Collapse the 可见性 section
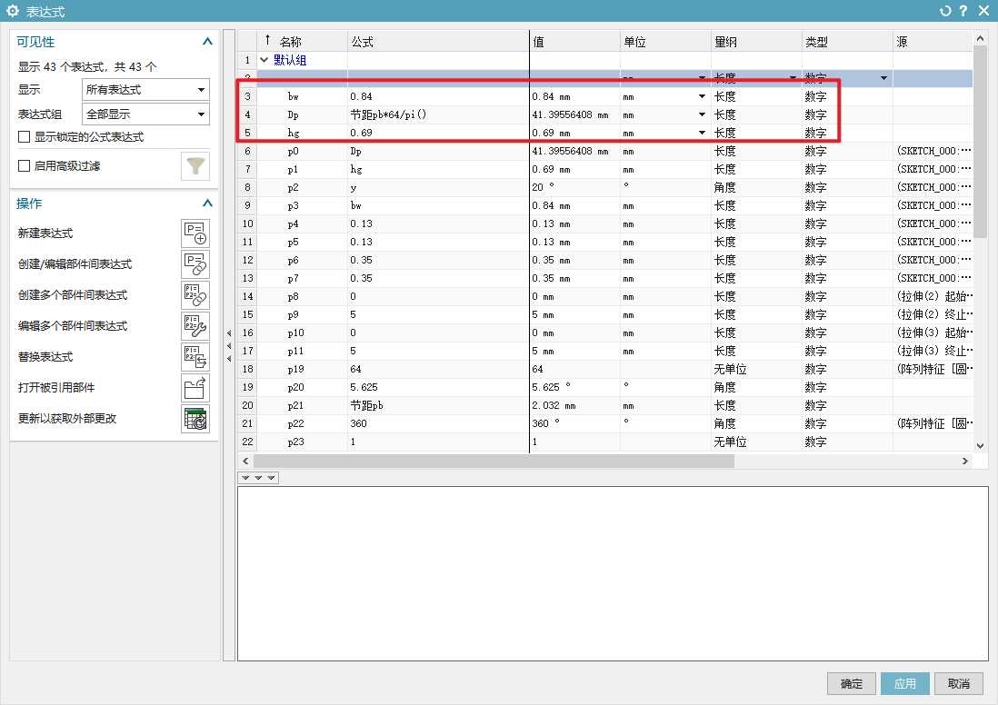 pyautogui.click(x=207, y=42)
